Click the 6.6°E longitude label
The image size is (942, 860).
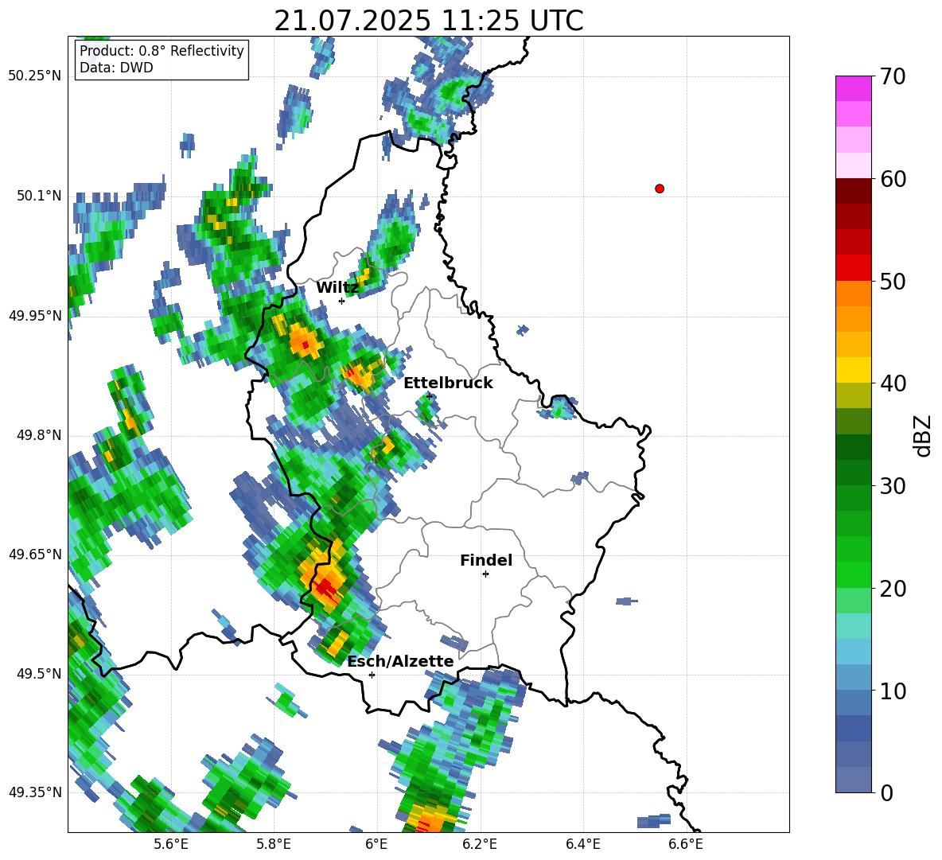[x=686, y=844]
